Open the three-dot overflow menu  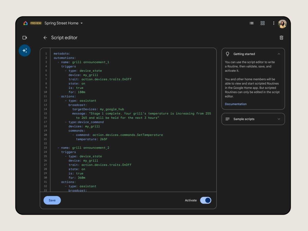[x=274, y=23]
